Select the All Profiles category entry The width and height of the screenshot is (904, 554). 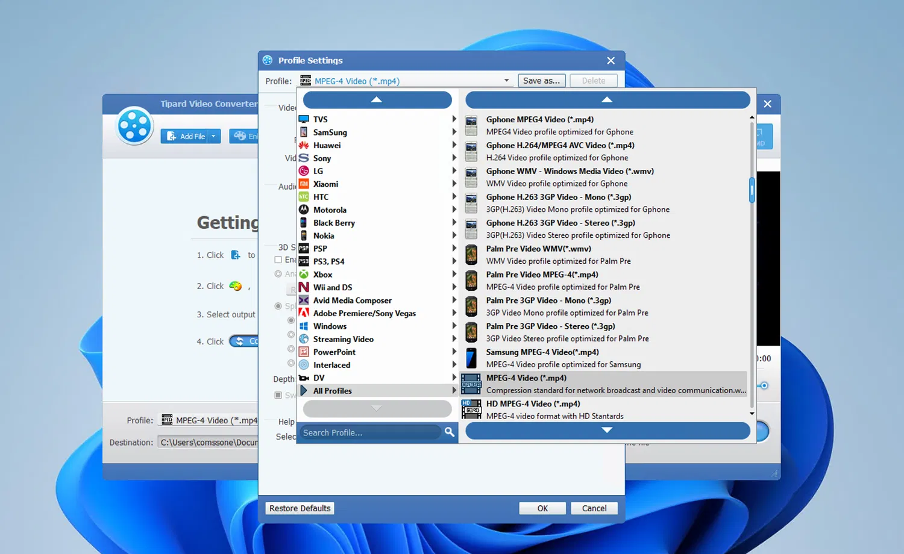[378, 391]
